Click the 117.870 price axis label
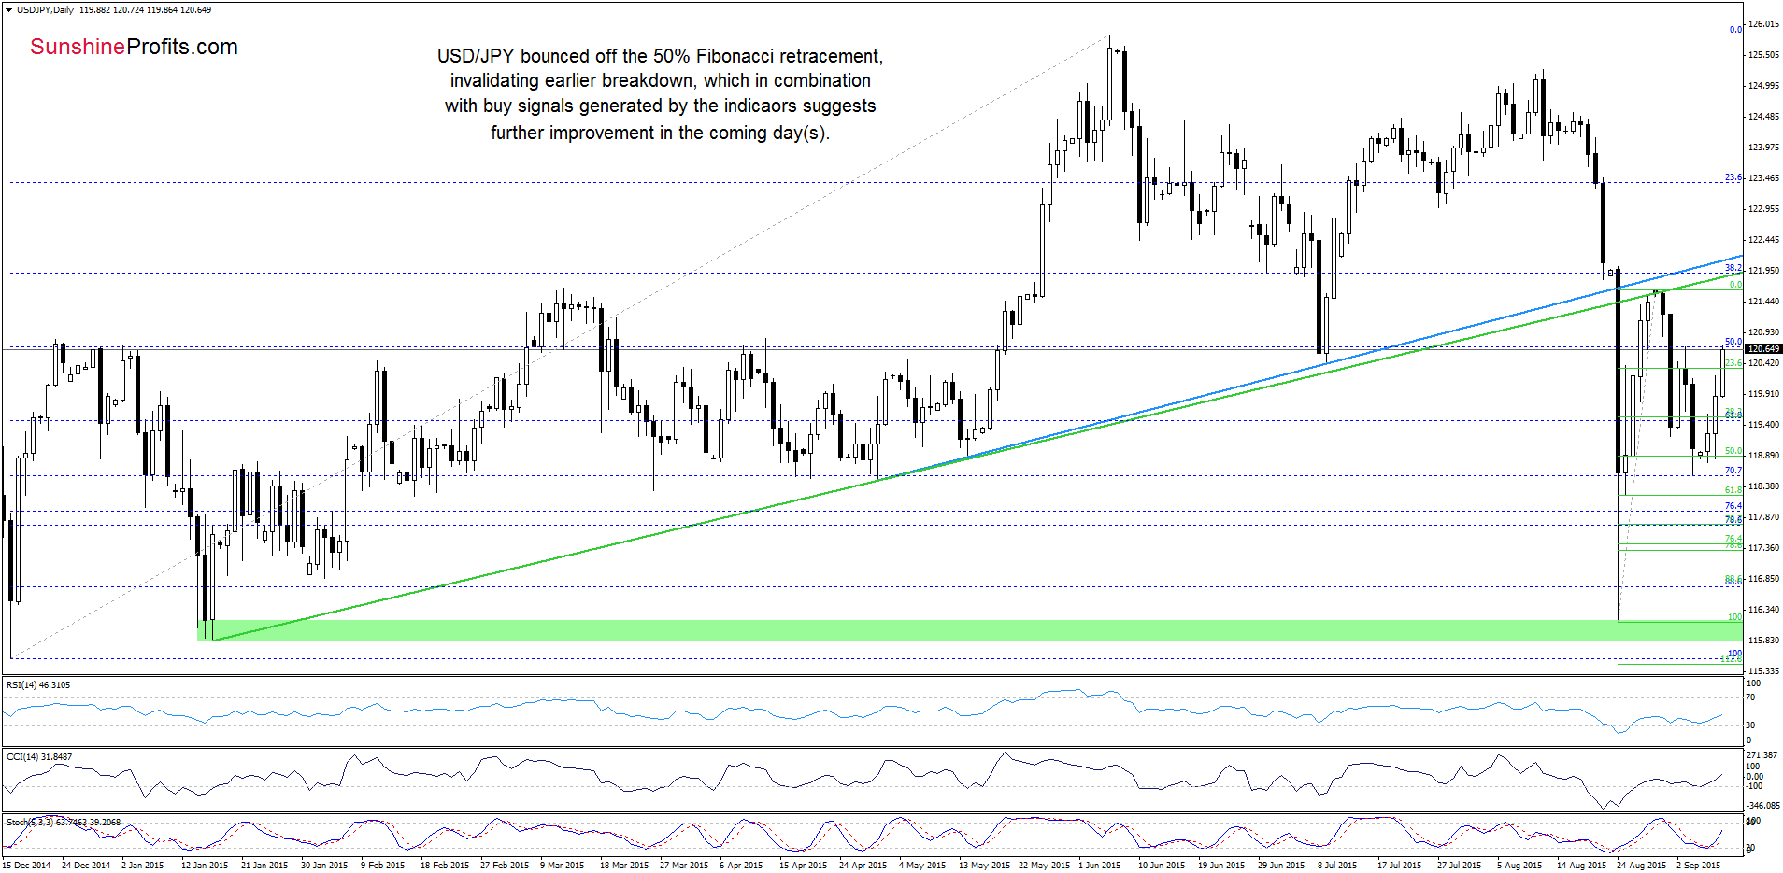 1762,517
